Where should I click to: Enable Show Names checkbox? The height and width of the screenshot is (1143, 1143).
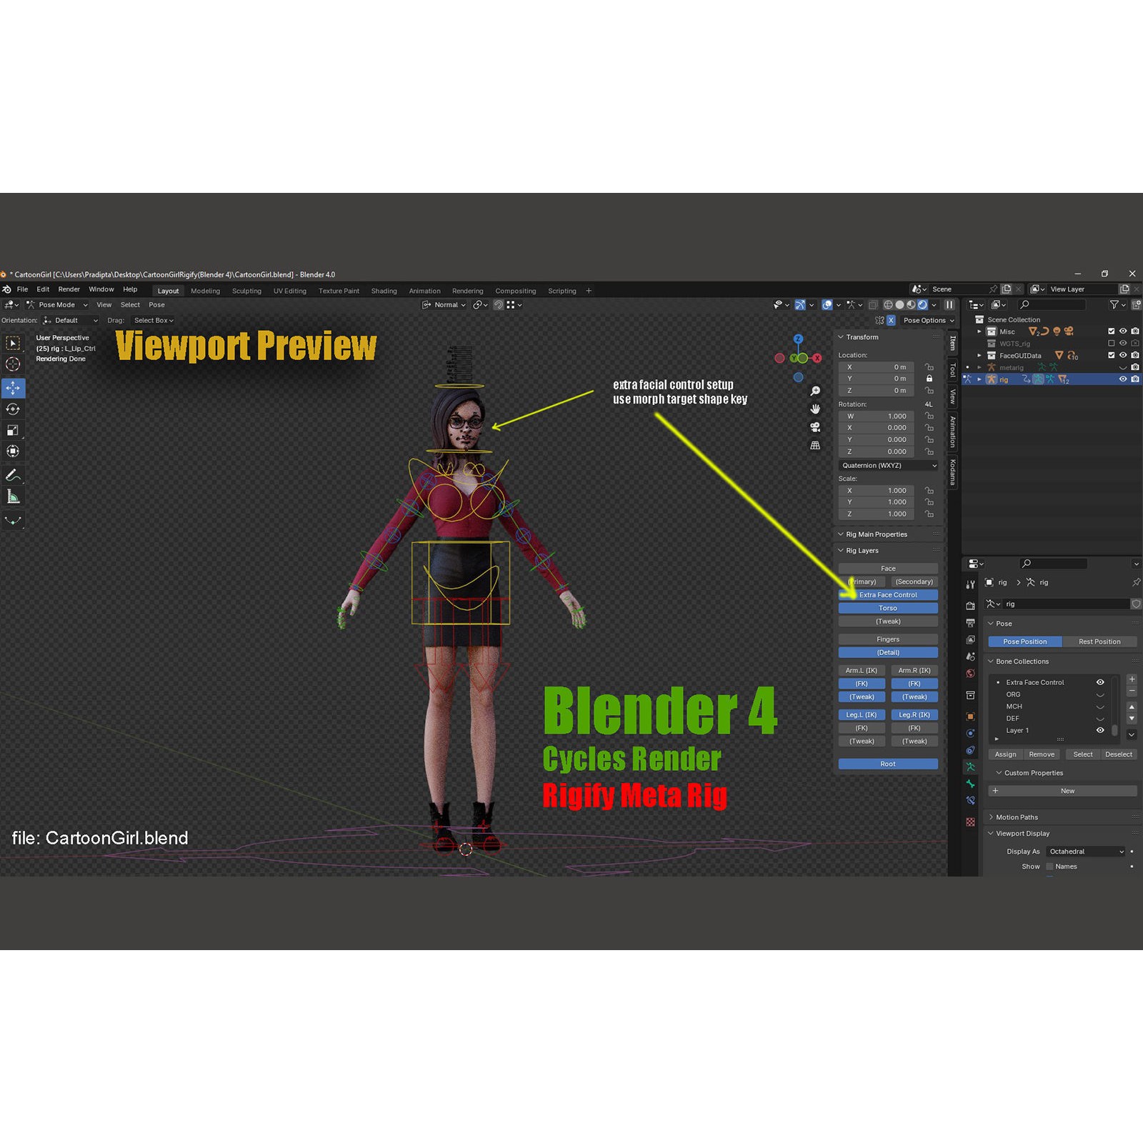coord(1050,867)
